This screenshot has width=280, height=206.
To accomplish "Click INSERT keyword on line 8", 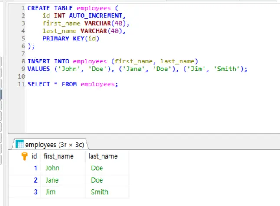I will point(39,61).
